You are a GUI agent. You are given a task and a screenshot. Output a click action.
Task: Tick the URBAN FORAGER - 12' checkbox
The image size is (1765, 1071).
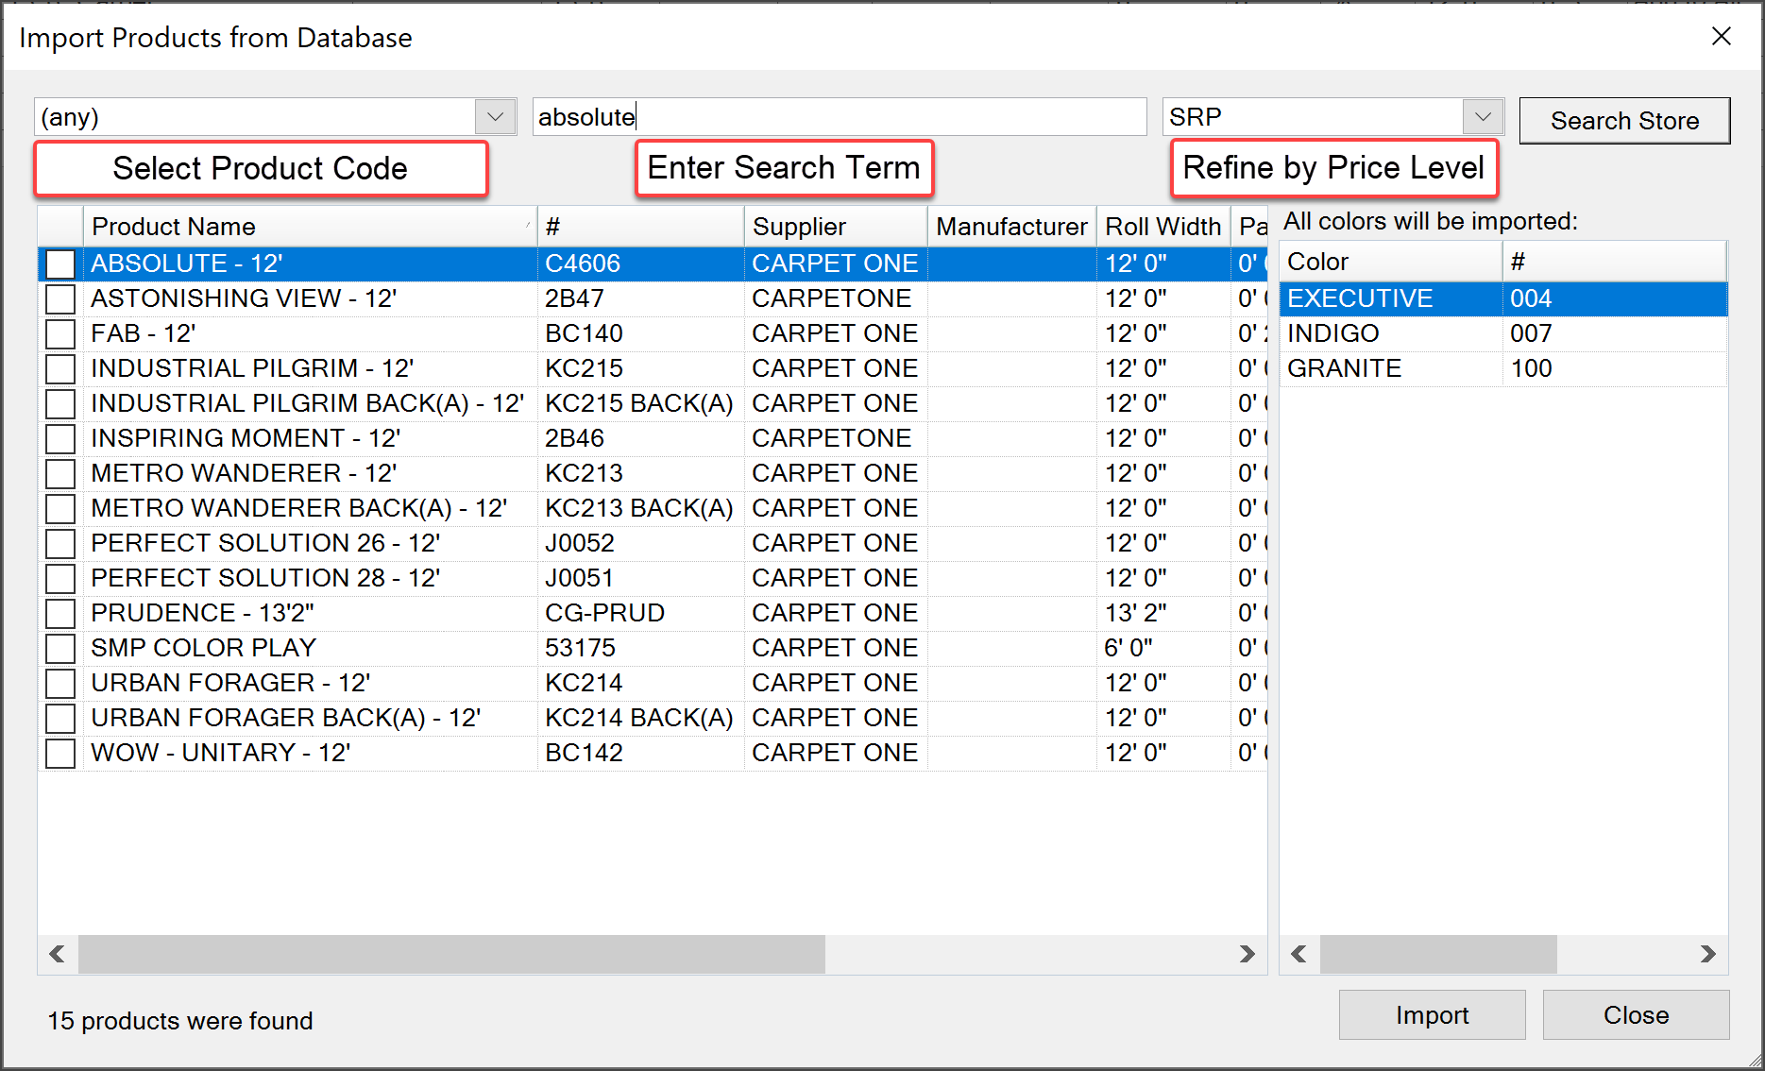tap(60, 683)
